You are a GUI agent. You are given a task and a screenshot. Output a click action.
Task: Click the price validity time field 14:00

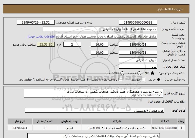coord(100,52)
